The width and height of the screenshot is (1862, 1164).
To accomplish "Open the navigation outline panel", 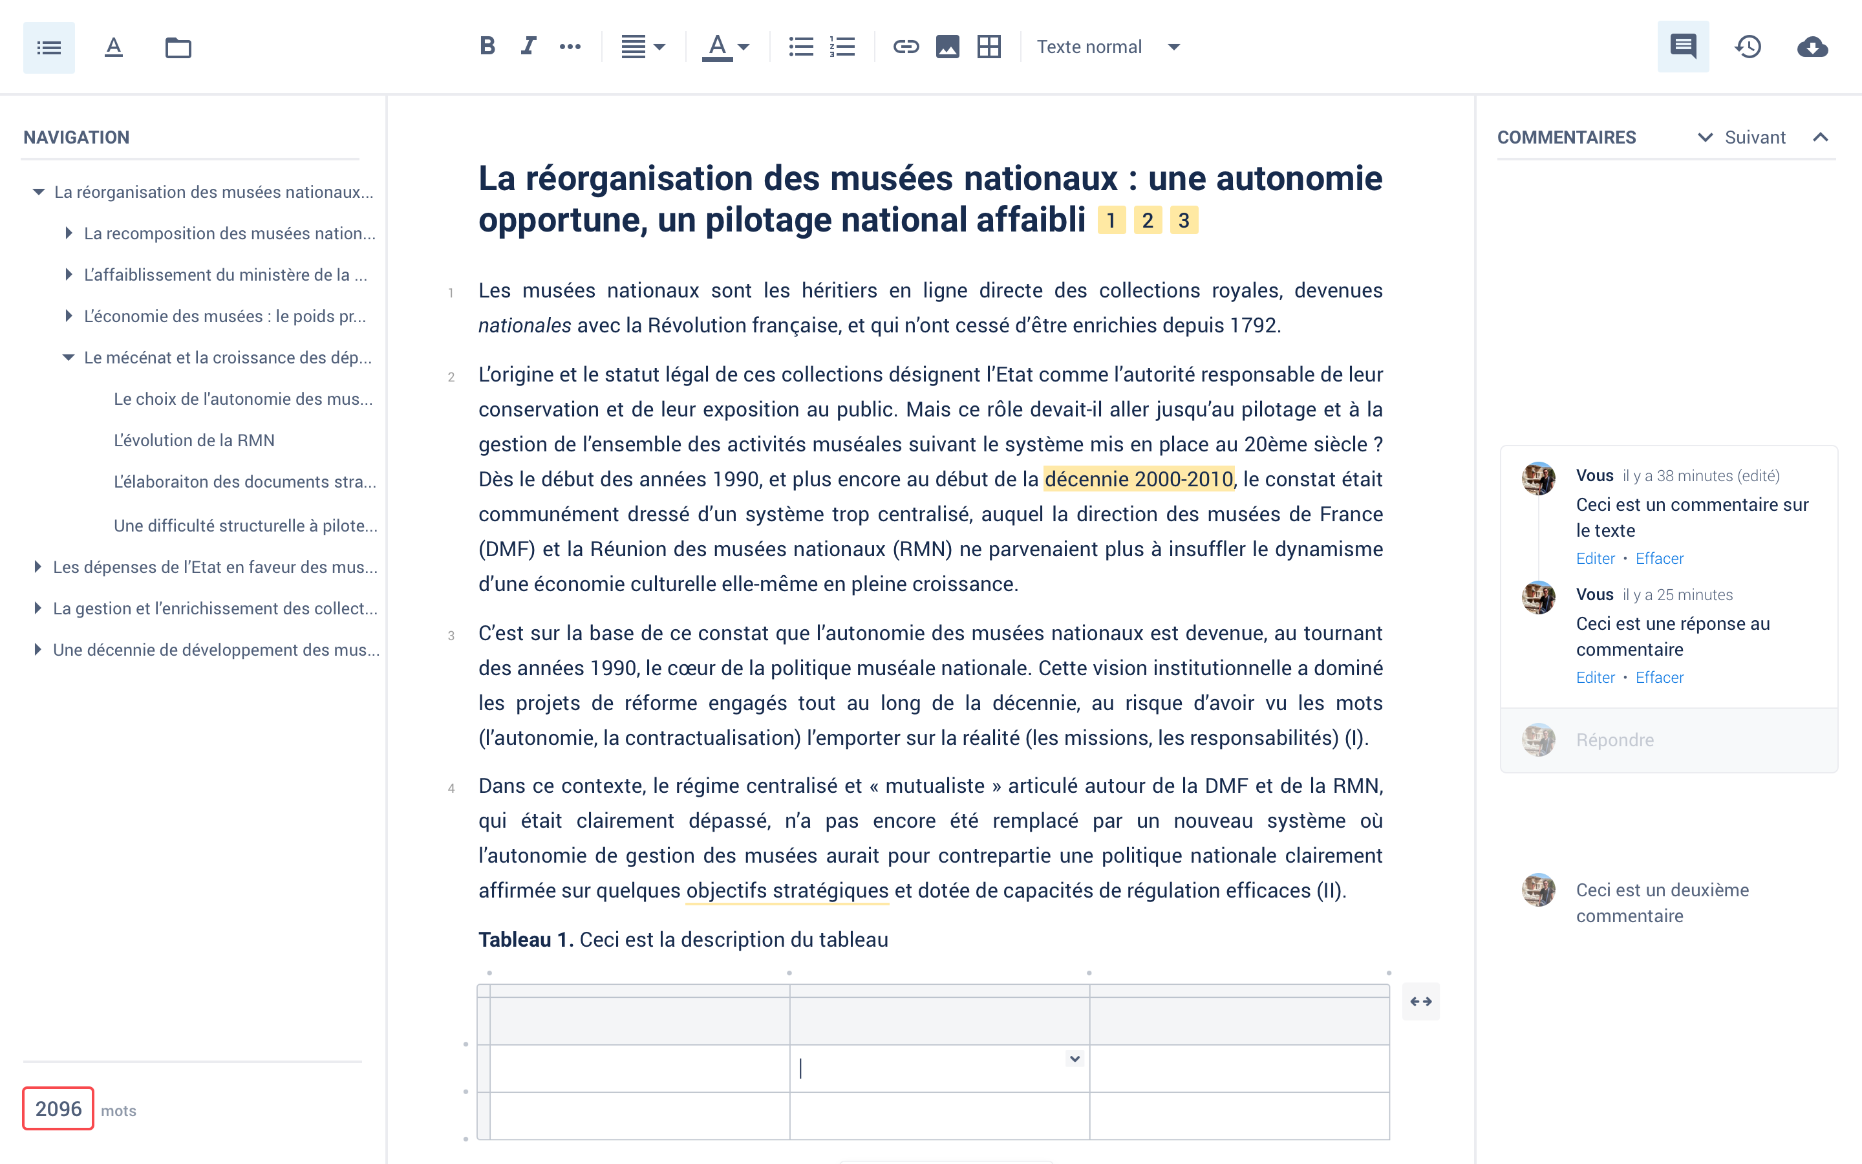I will pos(48,47).
